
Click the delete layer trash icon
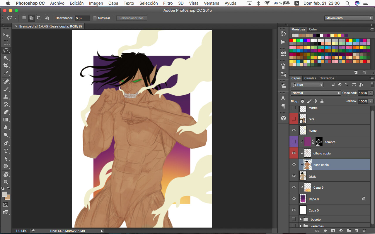point(364,231)
